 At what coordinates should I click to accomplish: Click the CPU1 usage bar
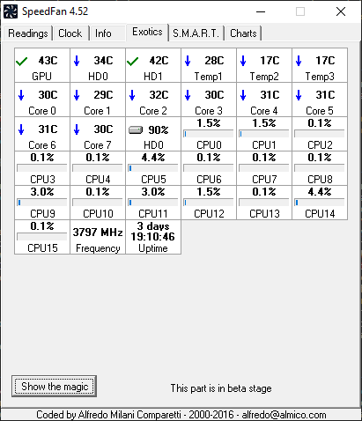[x=264, y=134]
